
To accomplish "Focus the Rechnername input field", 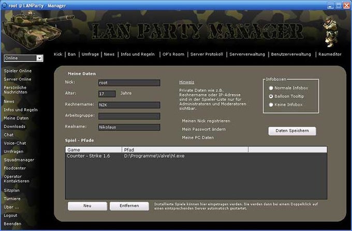I will point(129,105).
